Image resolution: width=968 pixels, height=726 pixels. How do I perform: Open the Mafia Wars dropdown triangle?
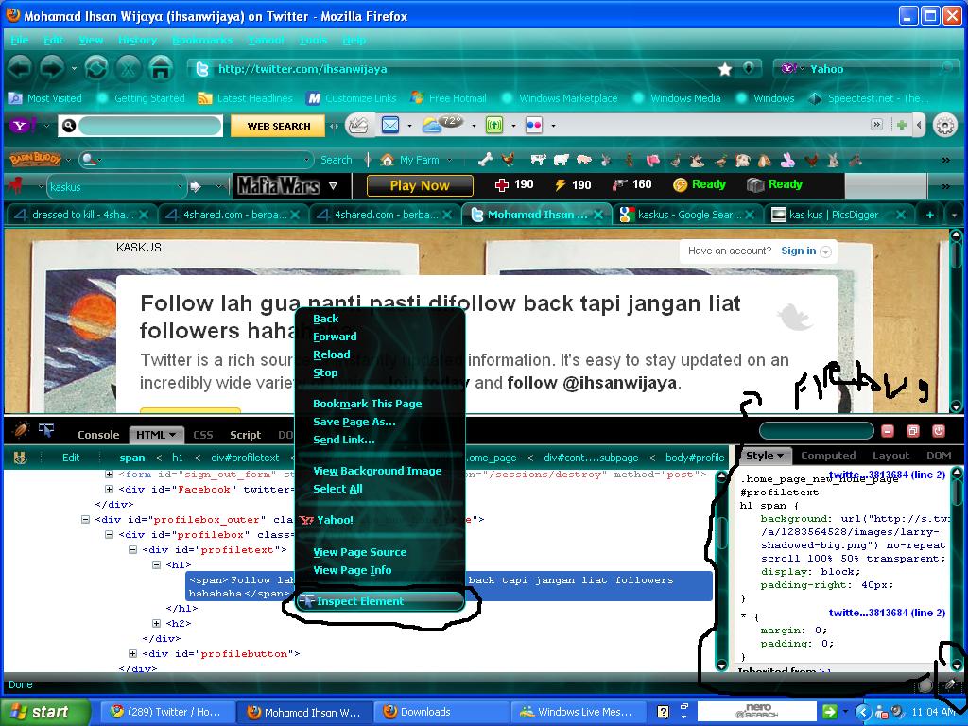[x=334, y=186]
